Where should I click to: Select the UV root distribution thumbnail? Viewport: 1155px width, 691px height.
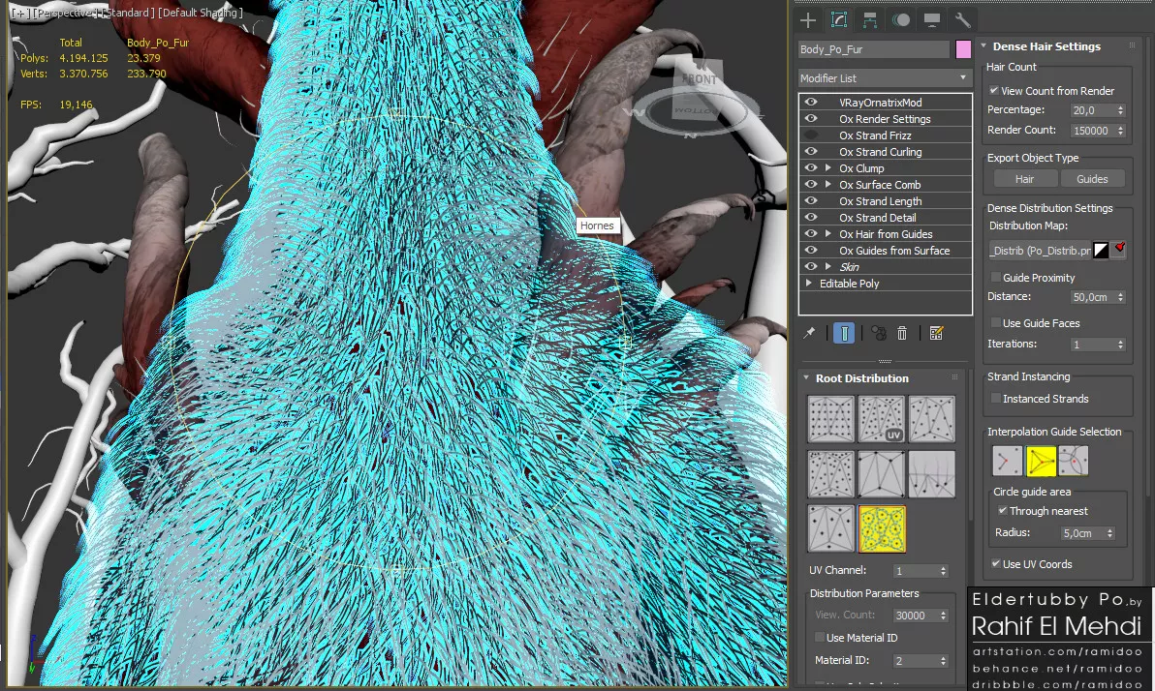click(x=881, y=419)
